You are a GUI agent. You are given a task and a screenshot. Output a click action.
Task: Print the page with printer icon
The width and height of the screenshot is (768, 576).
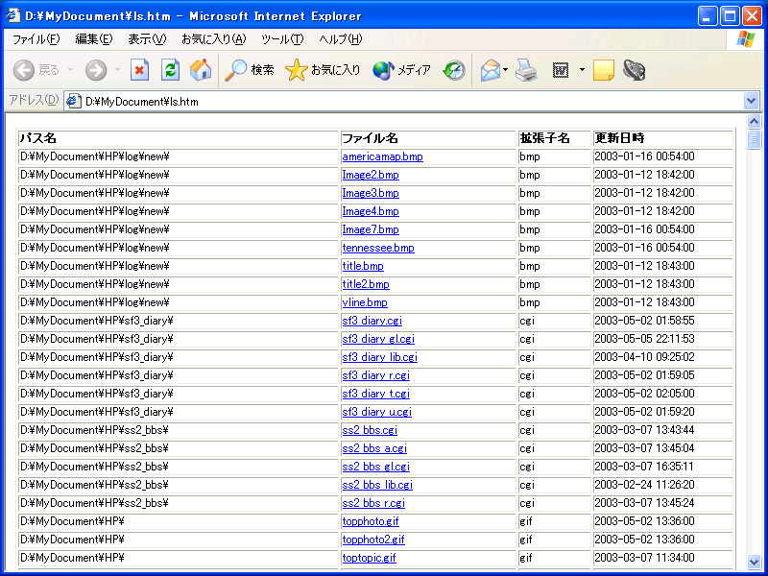pyautogui.click(x=526, y=70)
